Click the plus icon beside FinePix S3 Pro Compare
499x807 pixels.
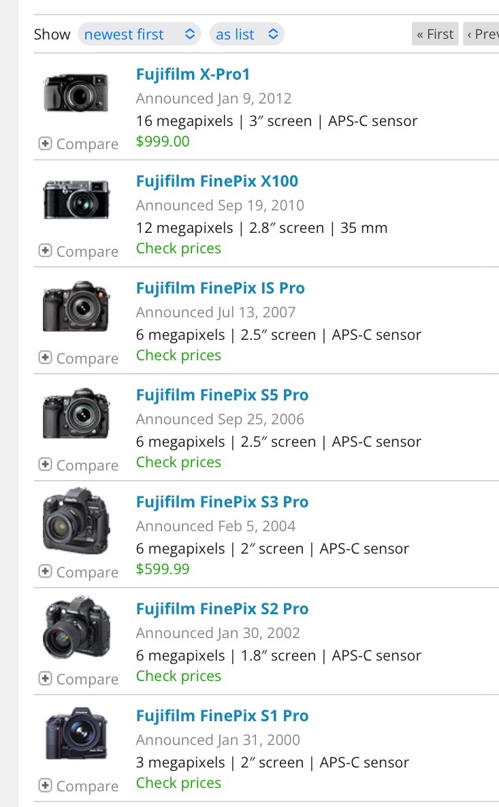[x=46, y=572]
